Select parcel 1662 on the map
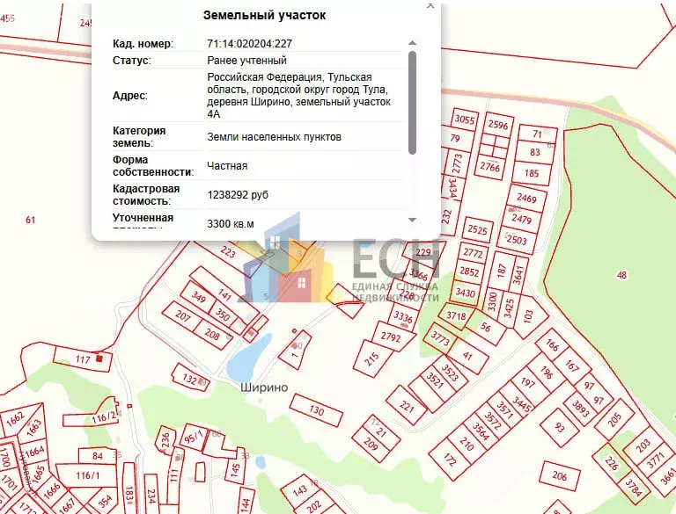 16,418
